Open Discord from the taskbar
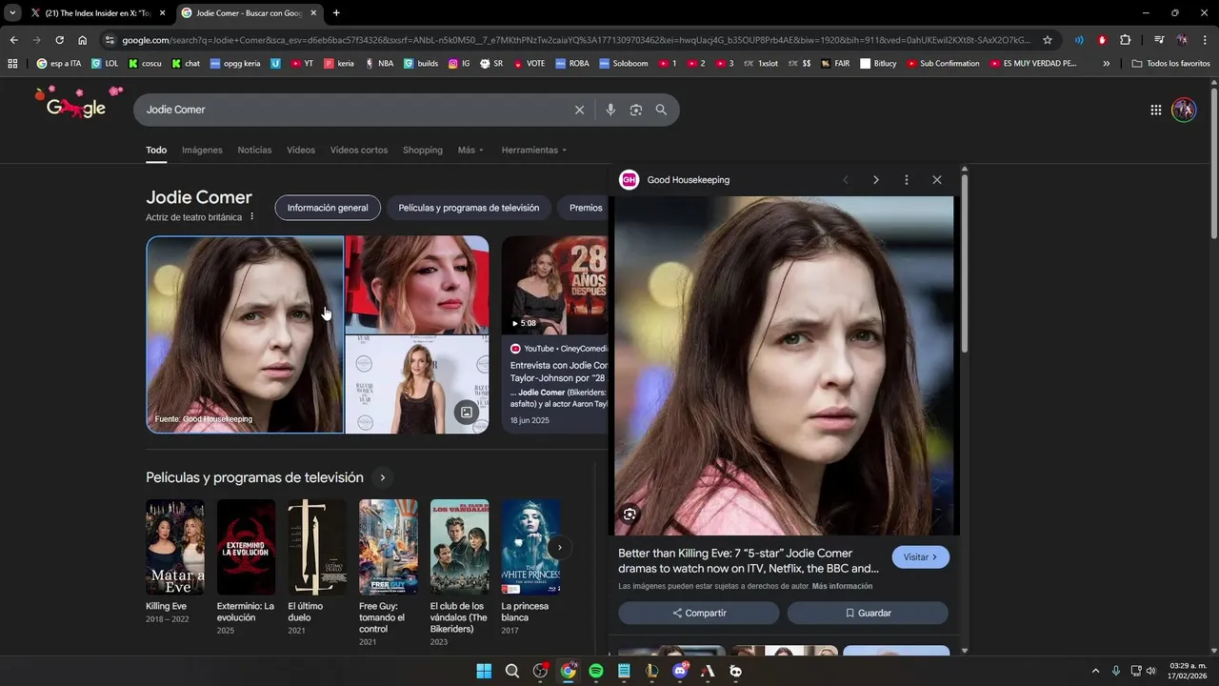Viewport: 1219px width, 686px height. coord(680,671)
